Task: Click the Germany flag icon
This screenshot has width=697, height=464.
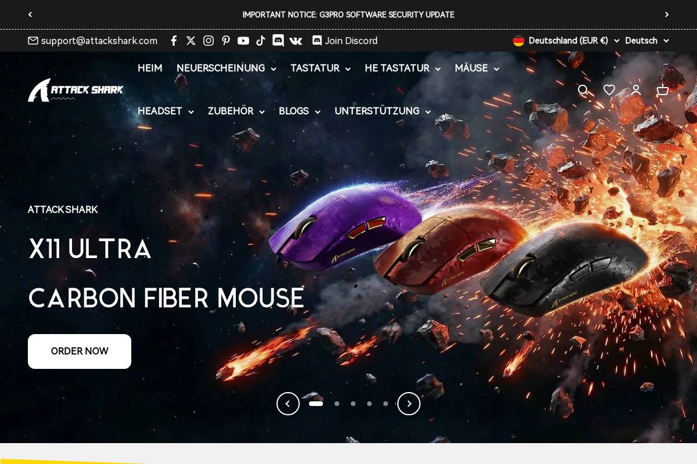Action: [519, 41]
